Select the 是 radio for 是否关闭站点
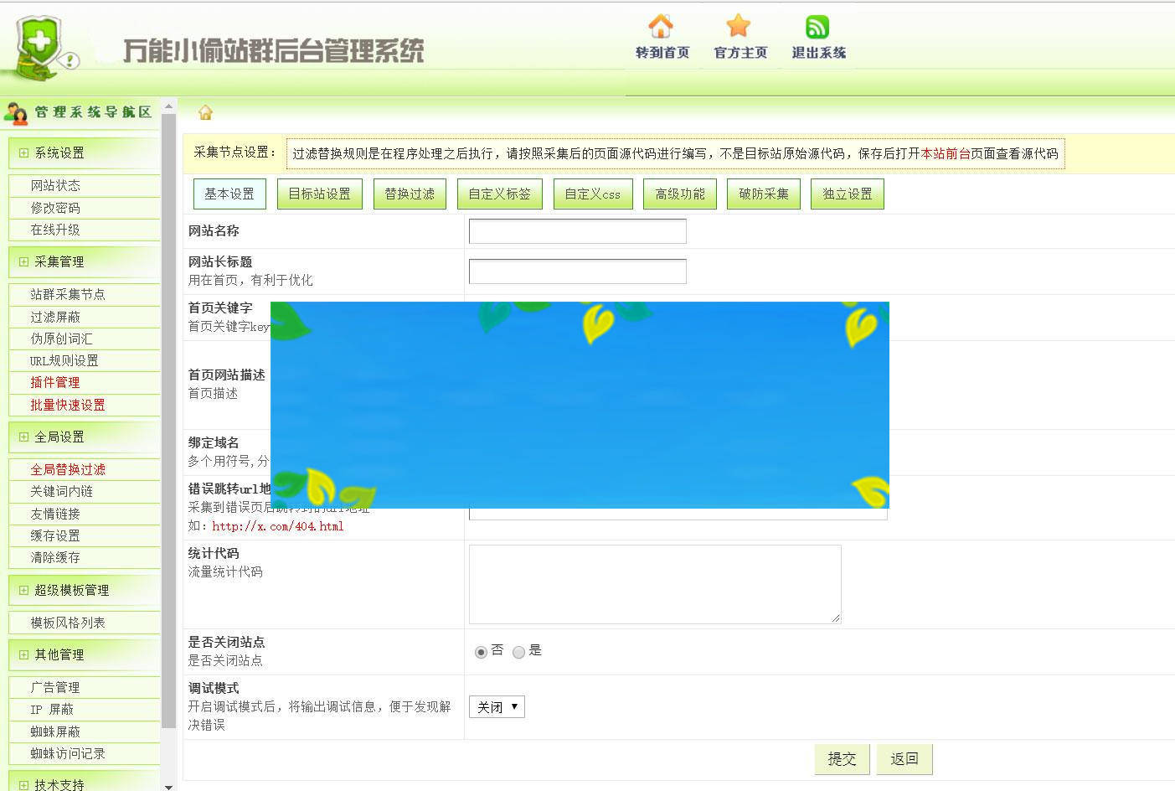 click(518, 651)
